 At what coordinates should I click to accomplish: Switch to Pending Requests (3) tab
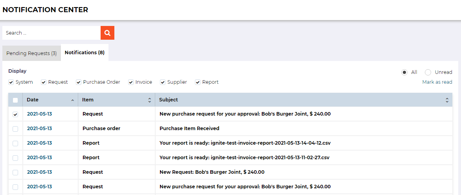tap(31, 53)
